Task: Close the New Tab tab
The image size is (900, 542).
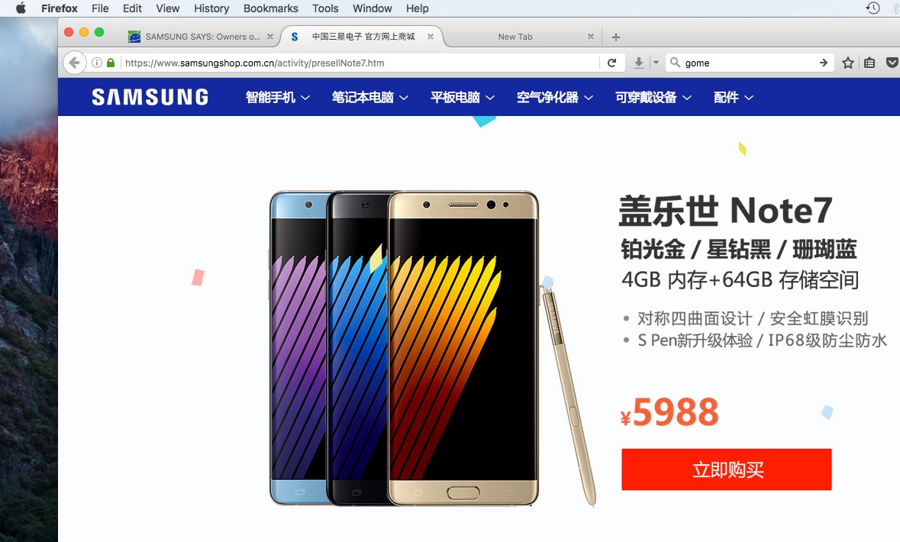Action: [x=591, y=37]
